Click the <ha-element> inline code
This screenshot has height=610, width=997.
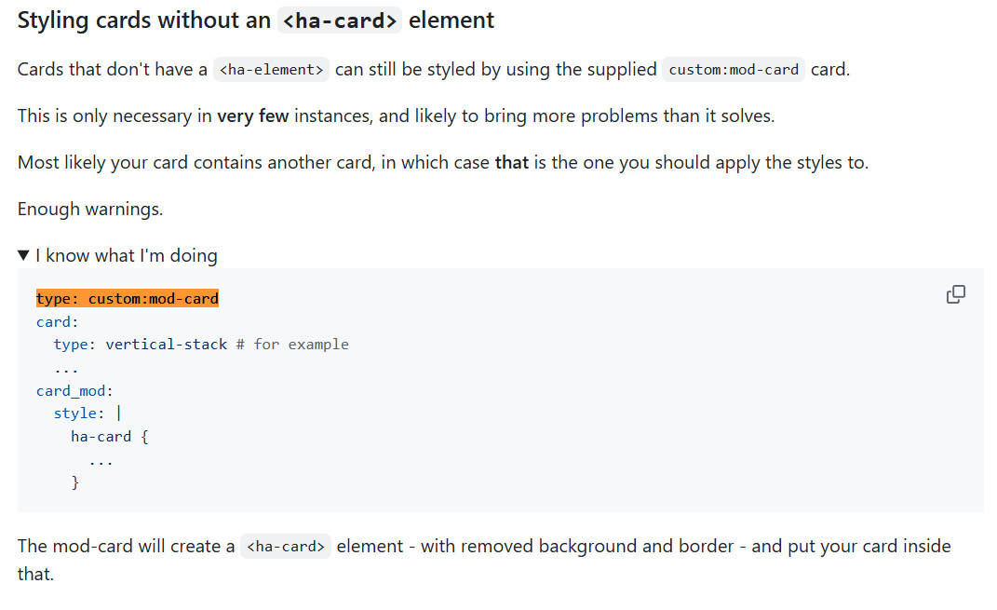271,70
